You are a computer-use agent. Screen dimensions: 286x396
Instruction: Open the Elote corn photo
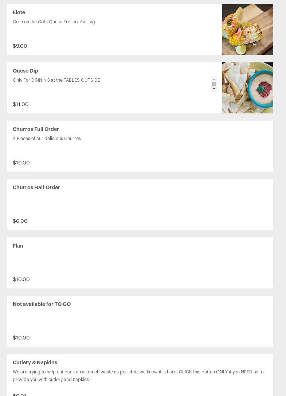tap(247, 30)
